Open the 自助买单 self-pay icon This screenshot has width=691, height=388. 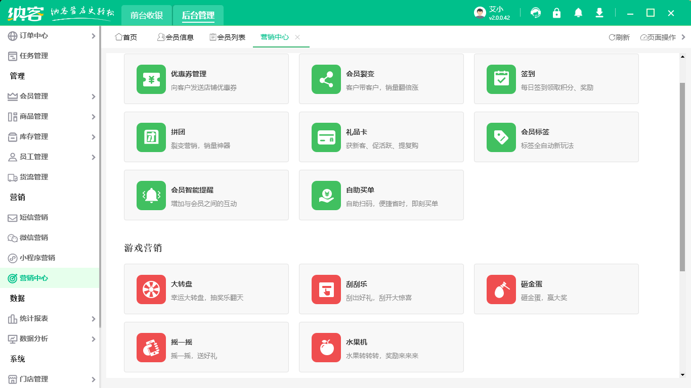click(326, 195)
